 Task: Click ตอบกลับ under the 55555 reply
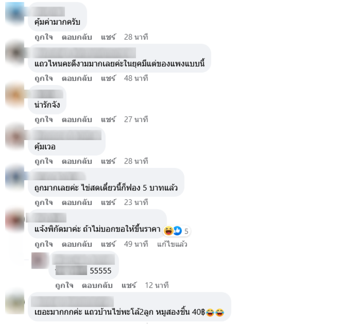point(97,285)
